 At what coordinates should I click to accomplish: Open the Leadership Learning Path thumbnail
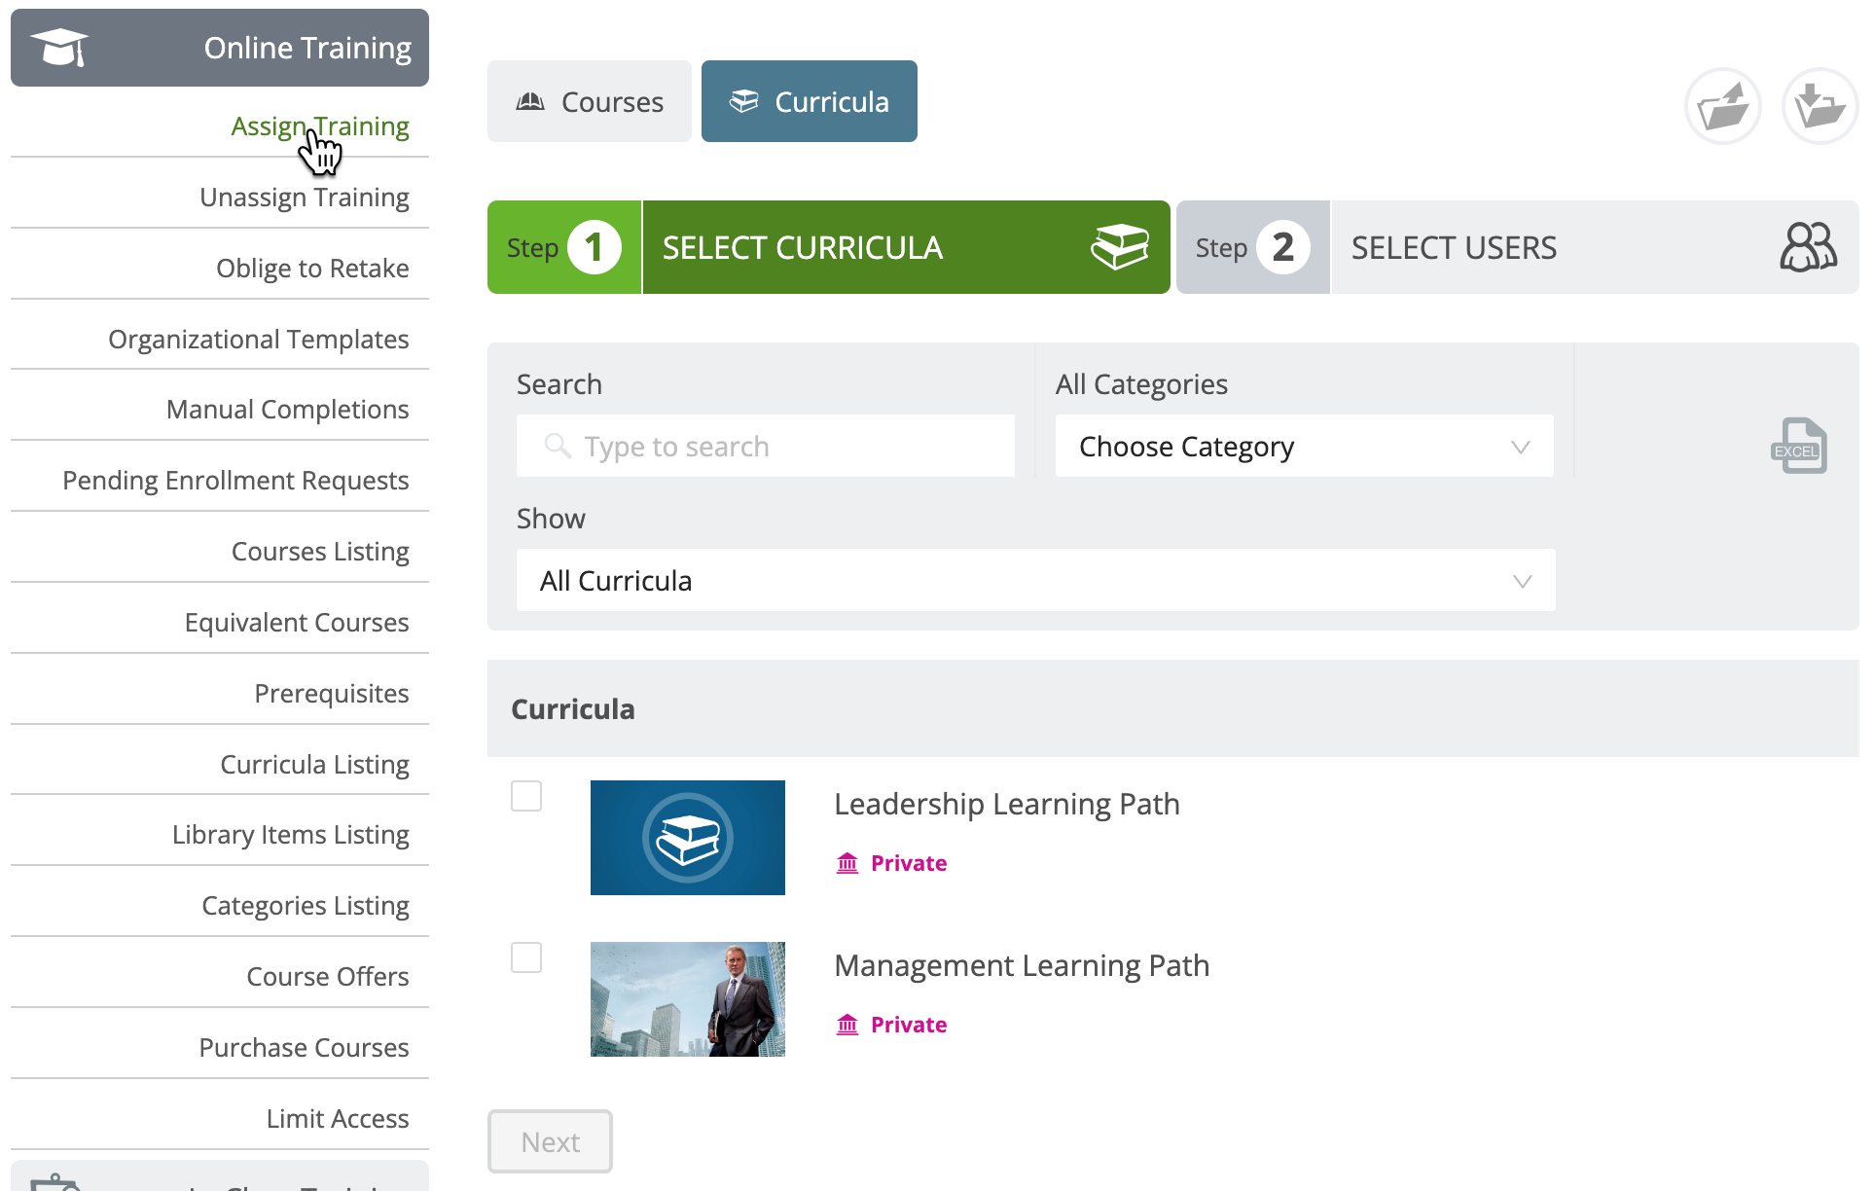(x=688, y=838)
